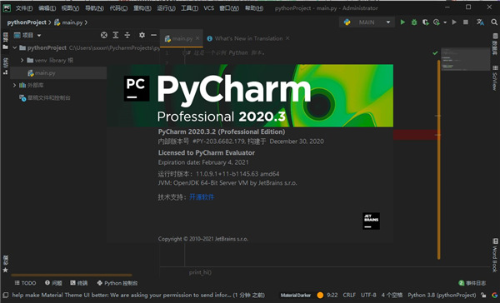This screenshot has height=303, width=500.
Task: Open the Project tool window on left strip
Action: tap(6, 41)
